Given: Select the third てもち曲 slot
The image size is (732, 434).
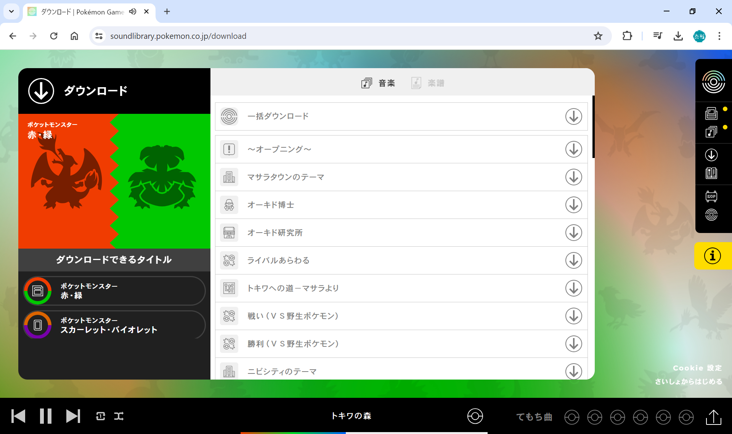Looking at the screenshot, I should (x=618, y=417).
